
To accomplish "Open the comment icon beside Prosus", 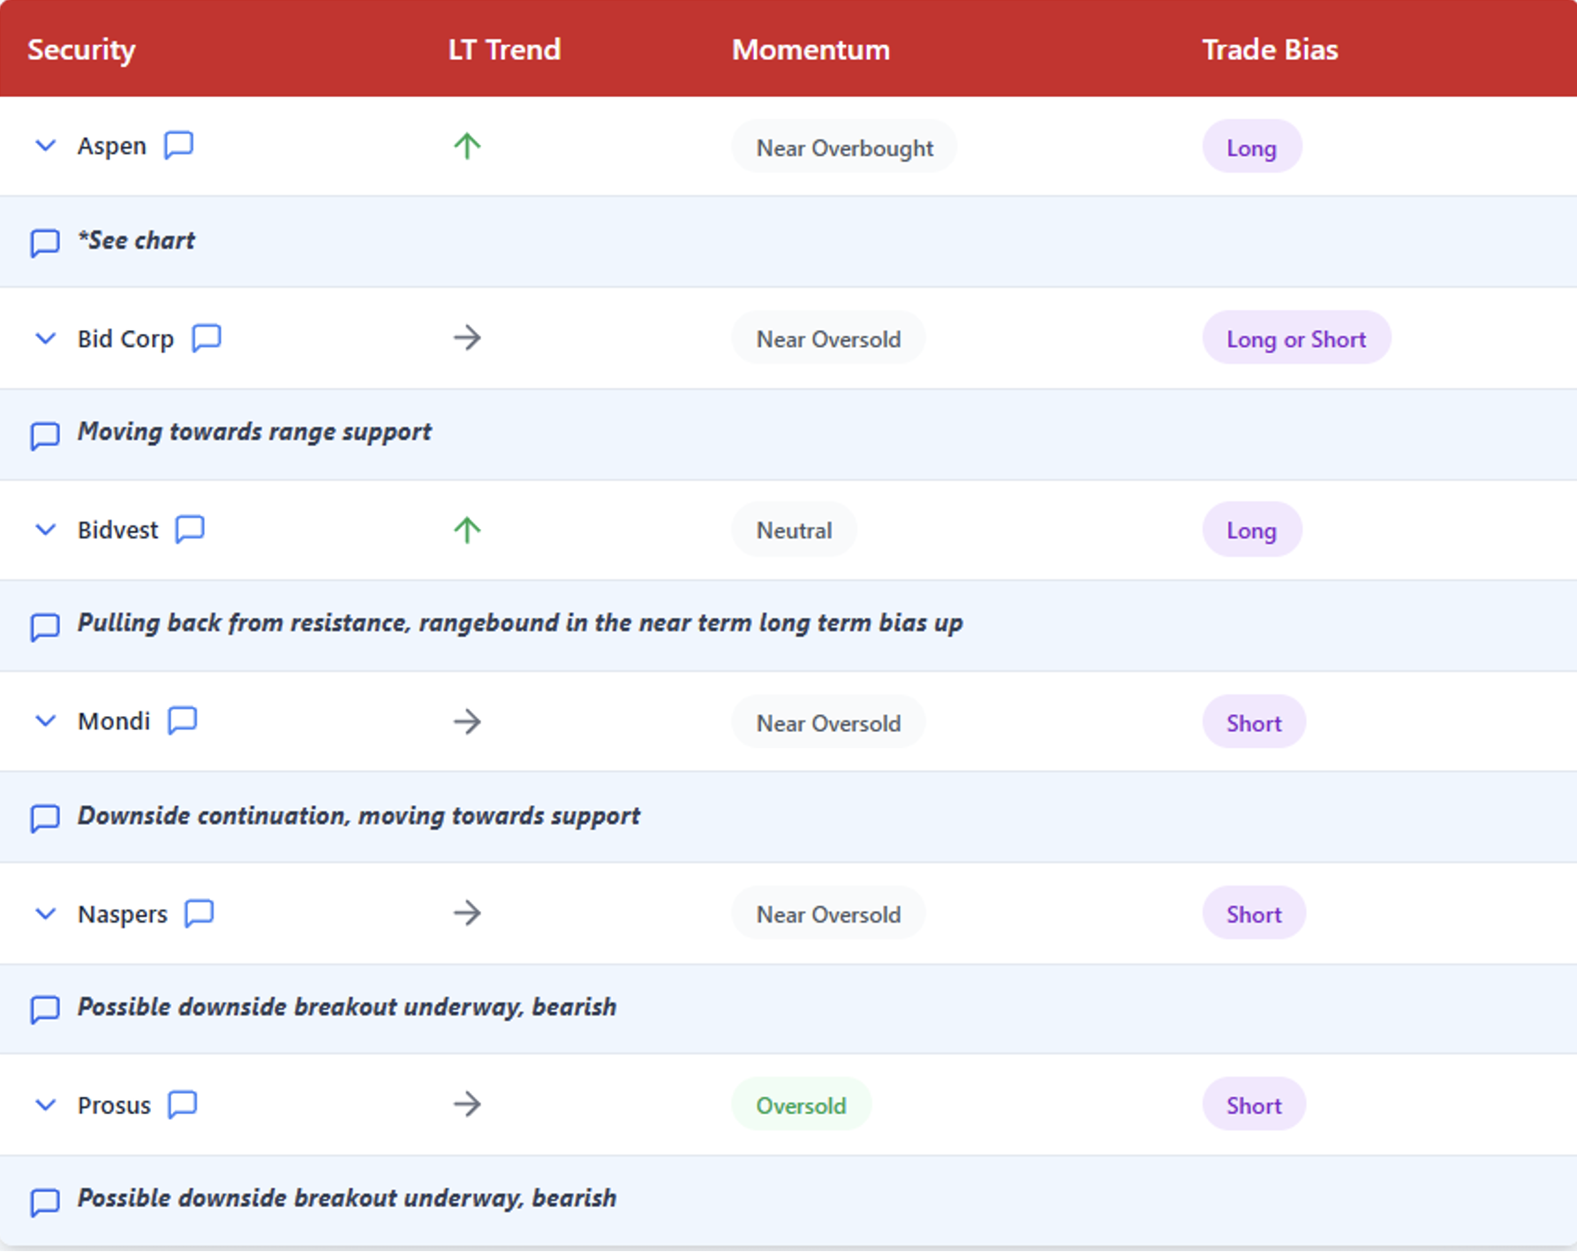I will pyautogui.click(x=183, y=1105).
